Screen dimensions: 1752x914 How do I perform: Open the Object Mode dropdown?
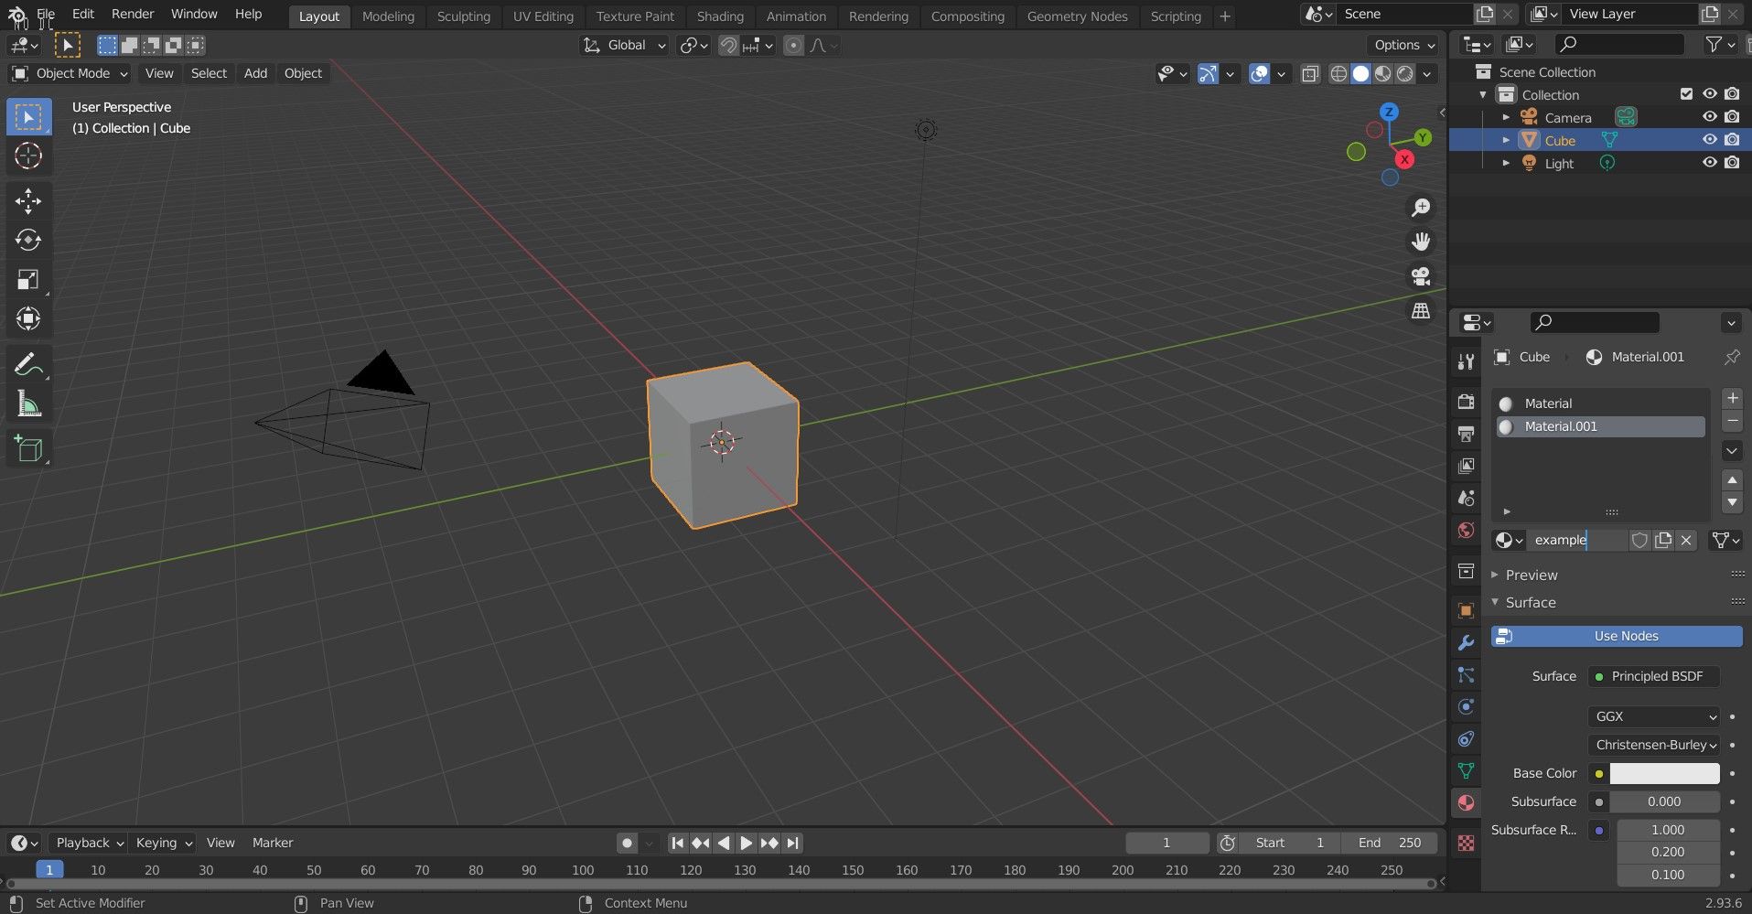pos(70,73)
